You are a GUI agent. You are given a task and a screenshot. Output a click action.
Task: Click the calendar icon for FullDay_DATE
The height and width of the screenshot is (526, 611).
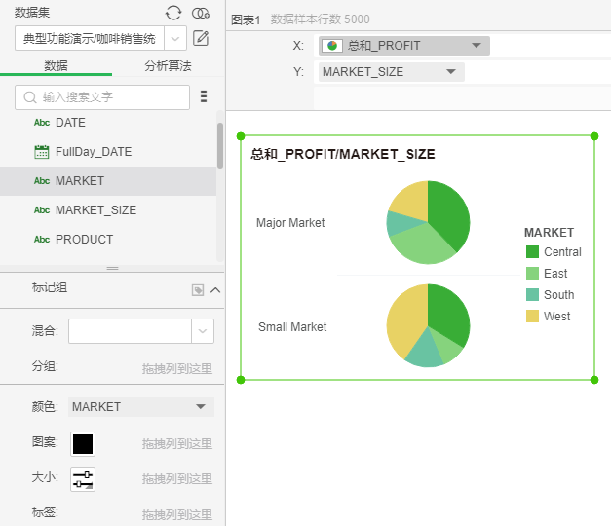pyautogui.click(x=42, y=152)
